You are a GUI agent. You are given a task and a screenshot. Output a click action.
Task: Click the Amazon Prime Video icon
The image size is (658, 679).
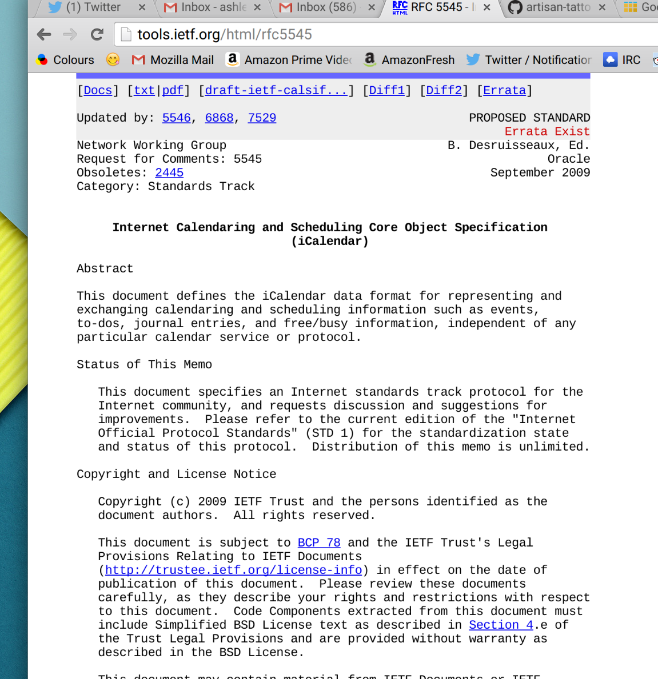pos(232,59)
